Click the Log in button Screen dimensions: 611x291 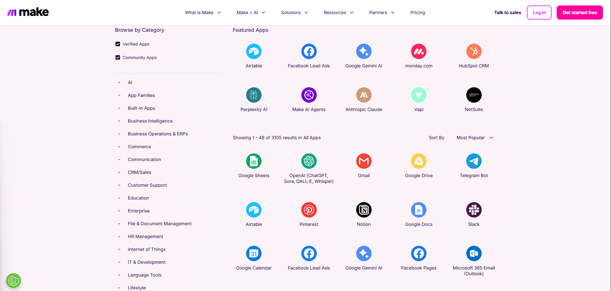point(539,13)
